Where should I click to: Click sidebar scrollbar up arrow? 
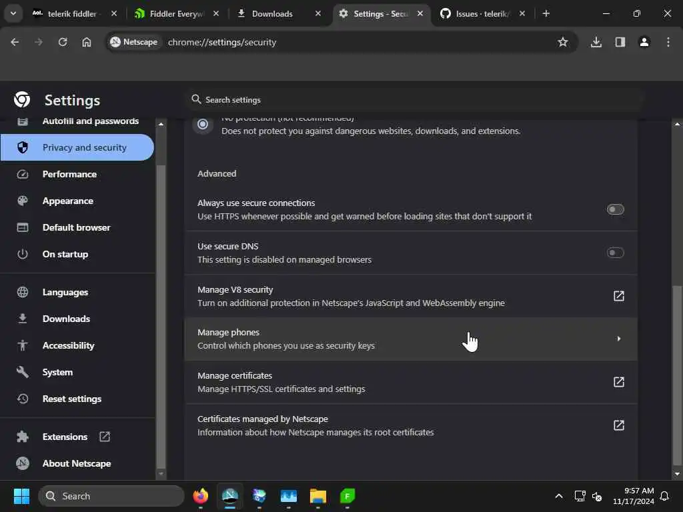tap(161, 125)
